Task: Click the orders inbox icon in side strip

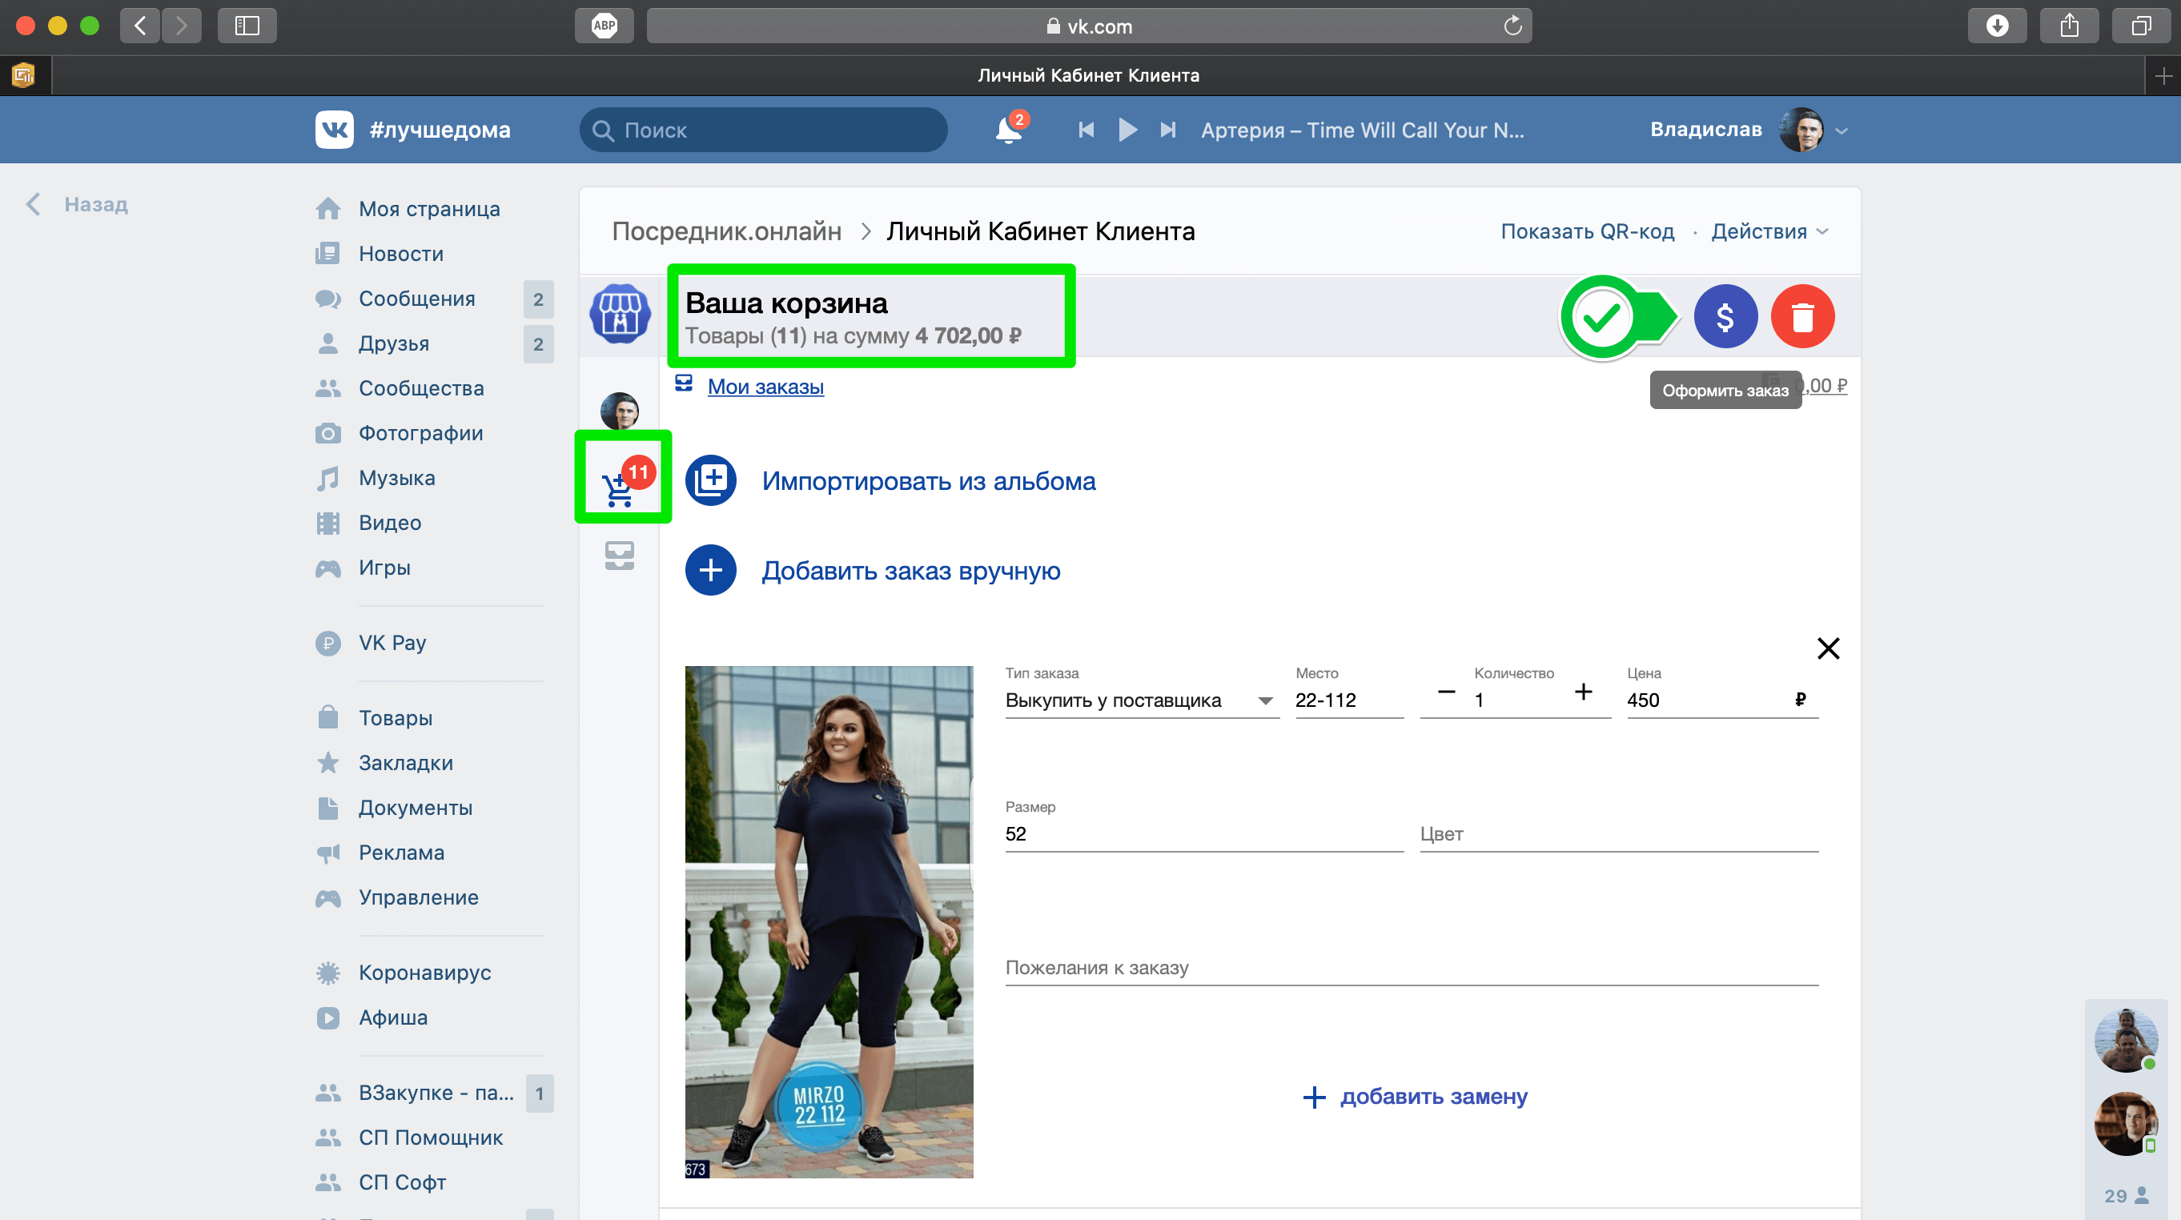Action: point(619,556)
